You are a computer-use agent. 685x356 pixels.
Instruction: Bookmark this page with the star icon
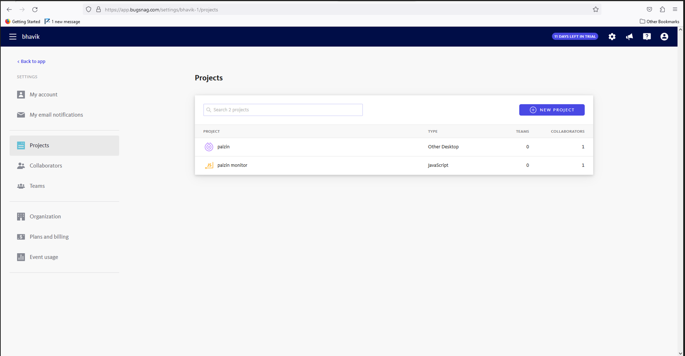596,10
